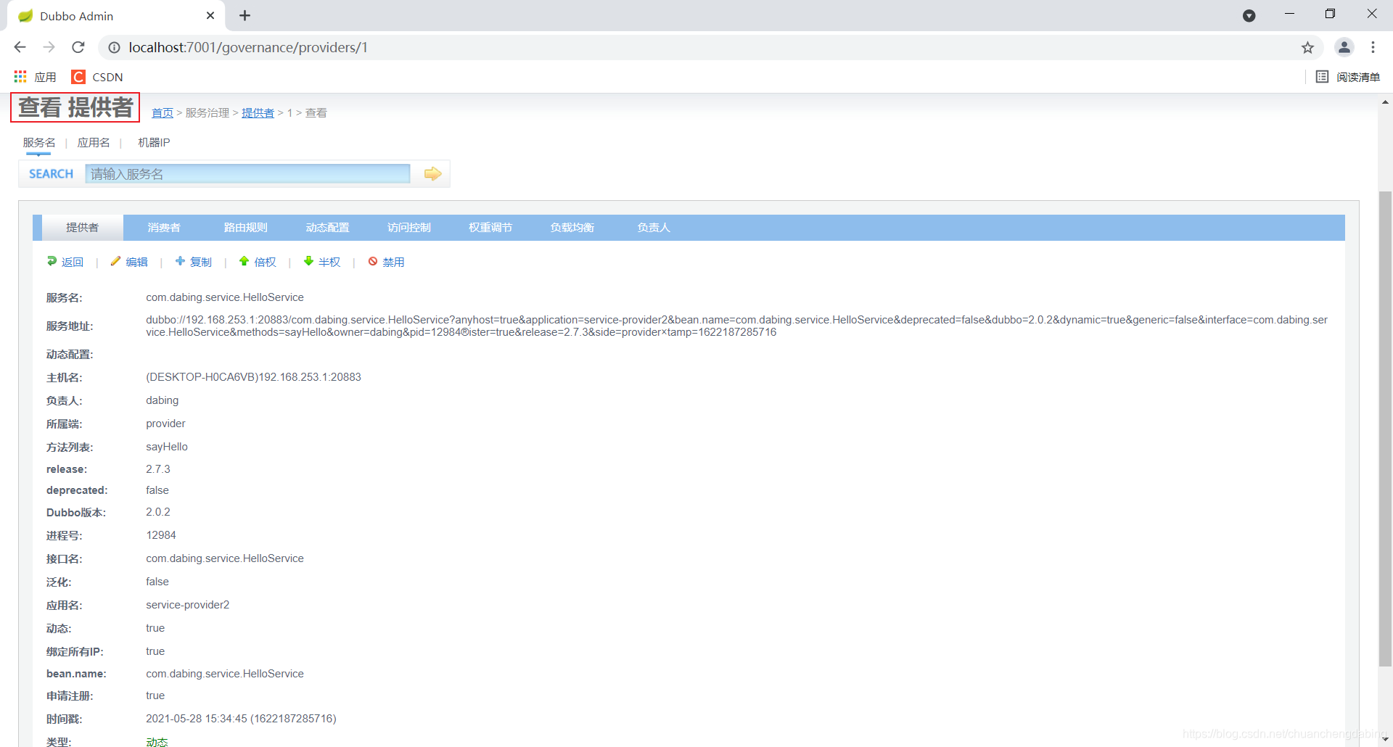Reload the Dubbo Admin page
The height and width of the screenshot is (747, 1393).
[78, 47]
